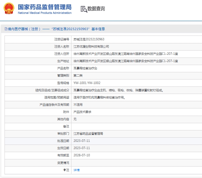This screenshot has height=178, width=202.
Task: Click expiry date 2028-07-10
Action: click(x=82, y=155)
